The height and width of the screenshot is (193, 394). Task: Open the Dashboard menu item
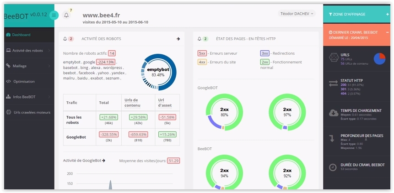pyautogui.click(x=29, y=35)
